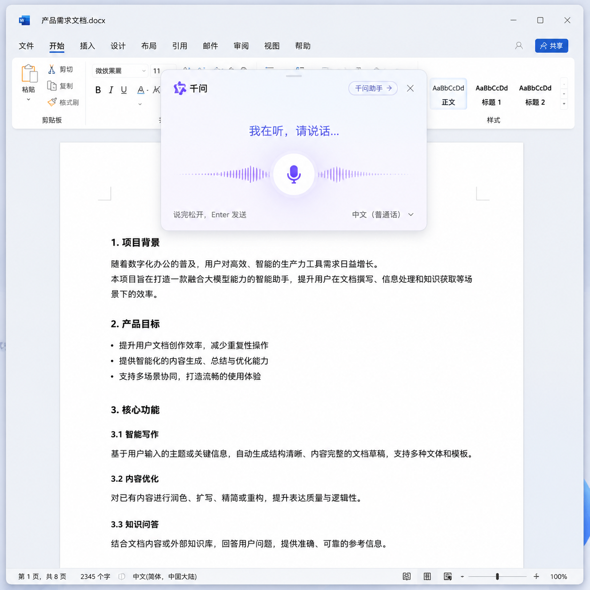Adjust the zoom slider handle
590x590 pixels.
point(497,576)
